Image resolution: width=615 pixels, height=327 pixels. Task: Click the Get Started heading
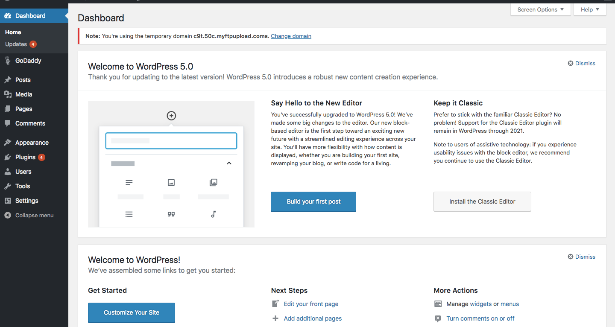pos(107,290)
